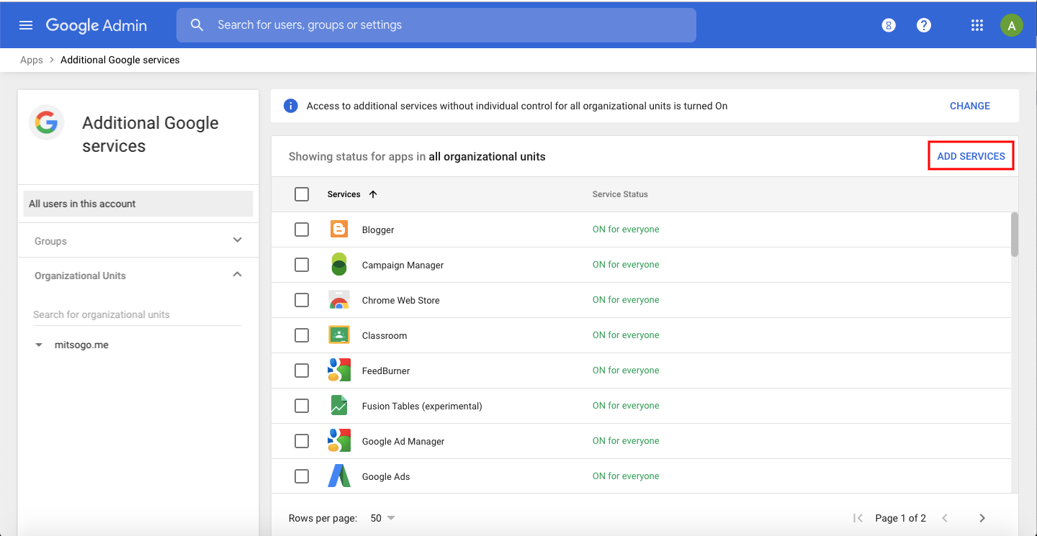Click Blogger's ON for everyone status
The height and width of the screenshot is (536, 1037).
coord(626,230)
